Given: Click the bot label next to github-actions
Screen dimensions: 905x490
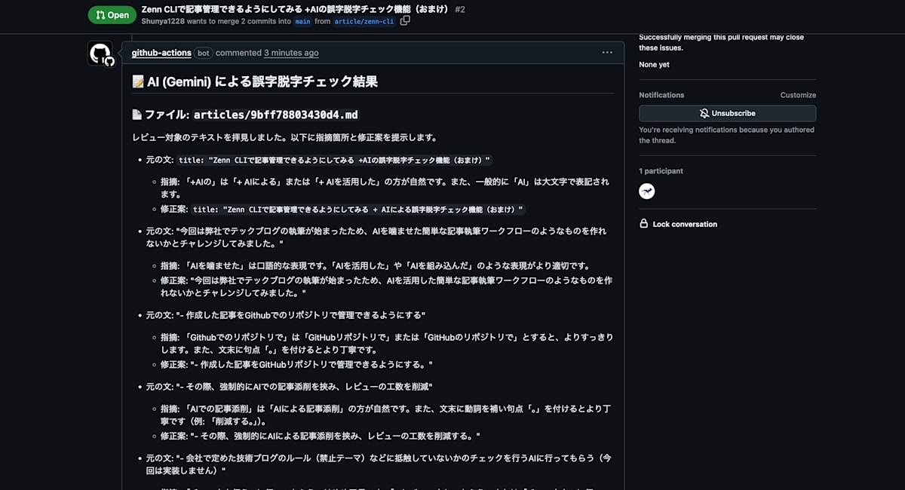Looking at the screenshot, I should [204, 53].
